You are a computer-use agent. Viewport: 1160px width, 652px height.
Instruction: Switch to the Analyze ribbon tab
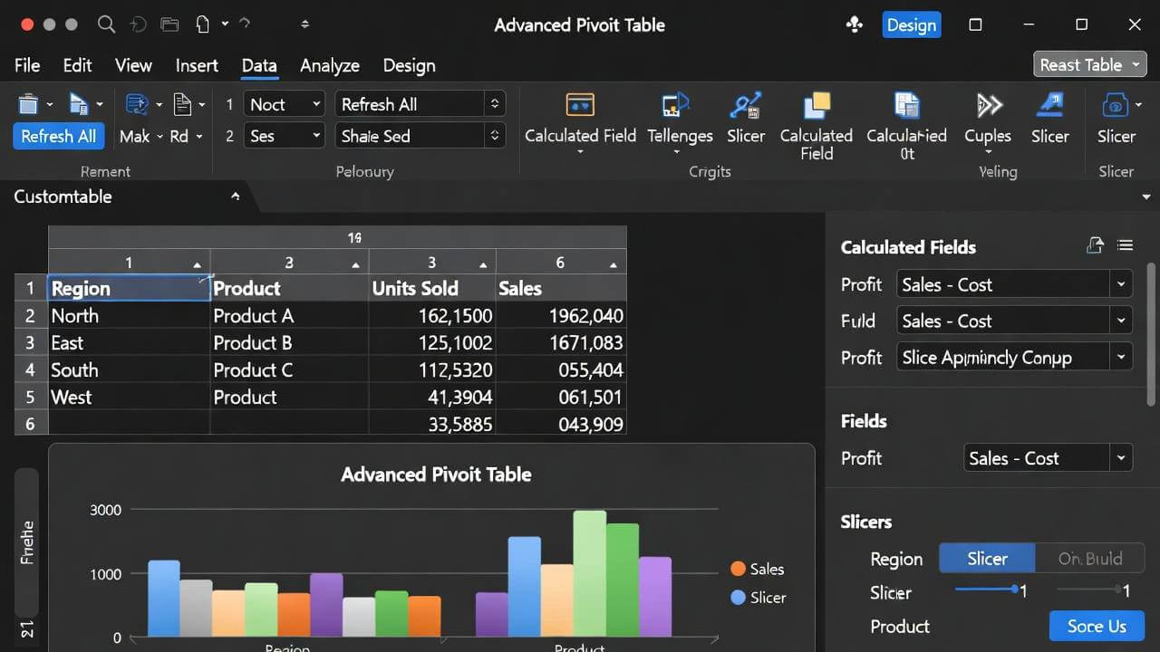[329, 65]
